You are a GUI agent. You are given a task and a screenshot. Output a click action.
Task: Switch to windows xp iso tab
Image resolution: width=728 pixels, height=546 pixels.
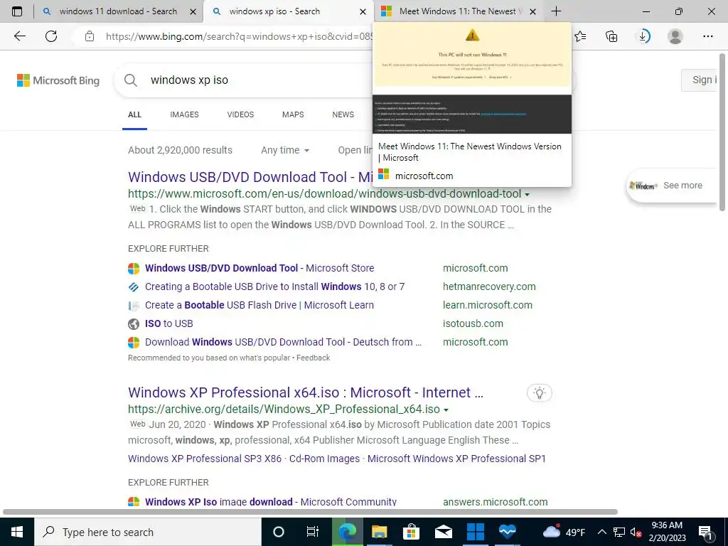point(288,11)
